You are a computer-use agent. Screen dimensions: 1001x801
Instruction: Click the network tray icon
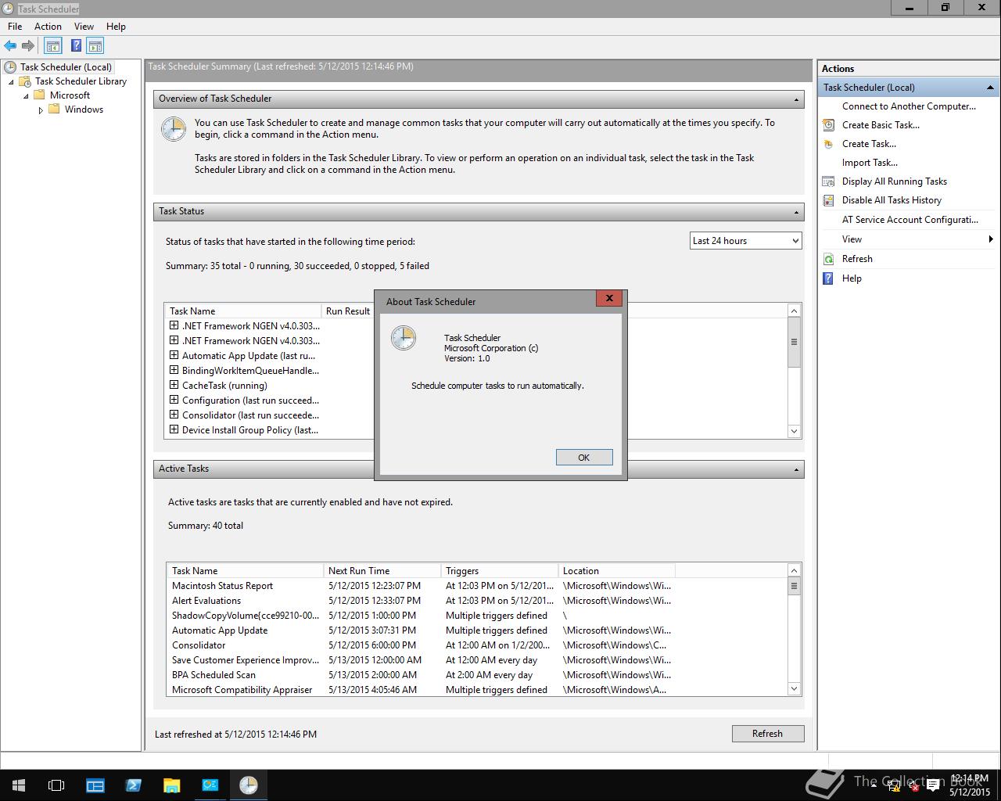coord(893,785)
